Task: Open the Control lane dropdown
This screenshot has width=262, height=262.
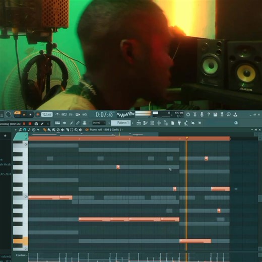Action: click(22, 255)
